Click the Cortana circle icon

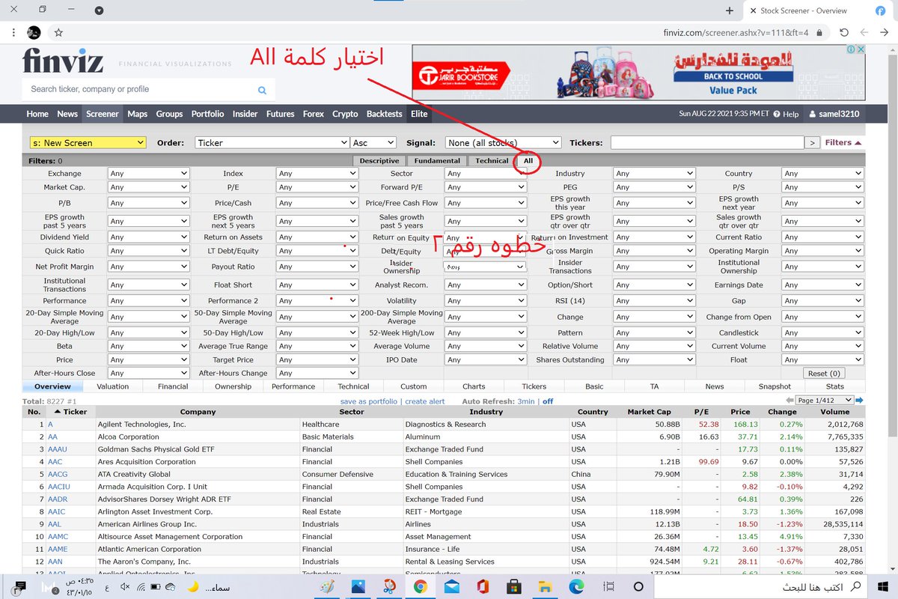click(x=638, y=586)
